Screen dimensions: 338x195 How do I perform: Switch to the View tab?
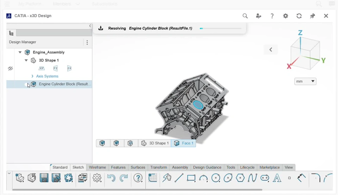coord(289,167)
